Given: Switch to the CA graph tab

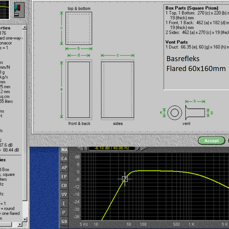Looking at the screenshot, I should pyautogui.click(x=64, y=159).
